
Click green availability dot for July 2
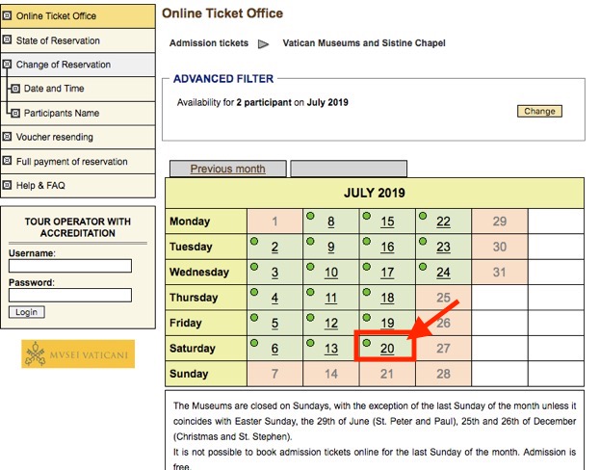[x=254, y=241]
